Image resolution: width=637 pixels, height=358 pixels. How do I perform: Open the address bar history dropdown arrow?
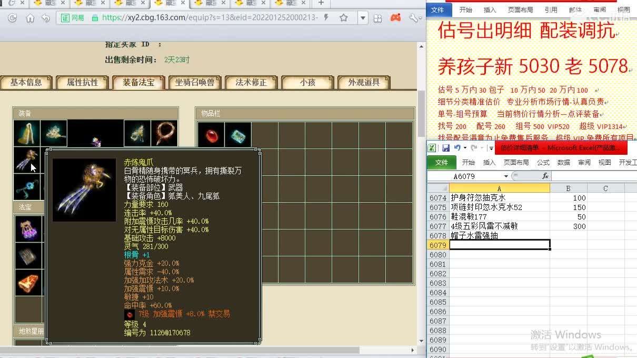[x=363, y=18]
